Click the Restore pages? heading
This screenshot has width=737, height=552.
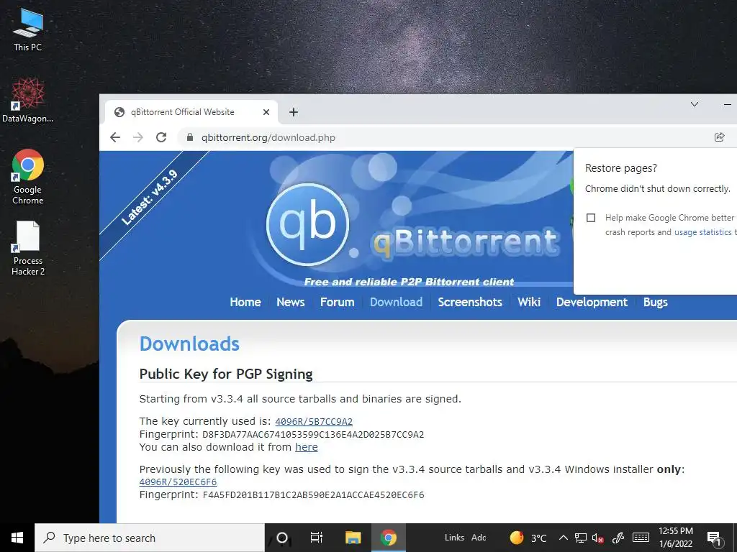coord(621,168)
